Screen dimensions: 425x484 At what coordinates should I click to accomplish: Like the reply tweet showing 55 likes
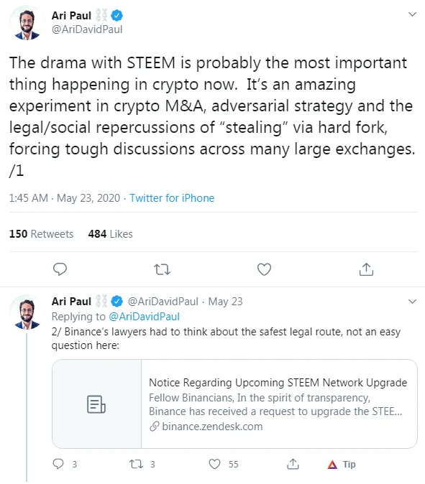tap(215, 464)
